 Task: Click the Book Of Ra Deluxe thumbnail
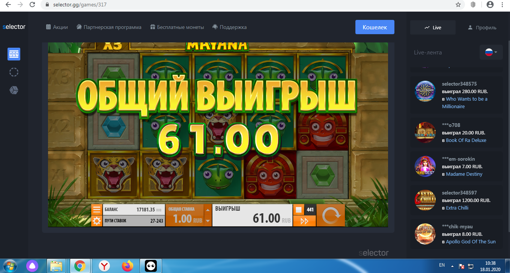(x=425, y=133)
